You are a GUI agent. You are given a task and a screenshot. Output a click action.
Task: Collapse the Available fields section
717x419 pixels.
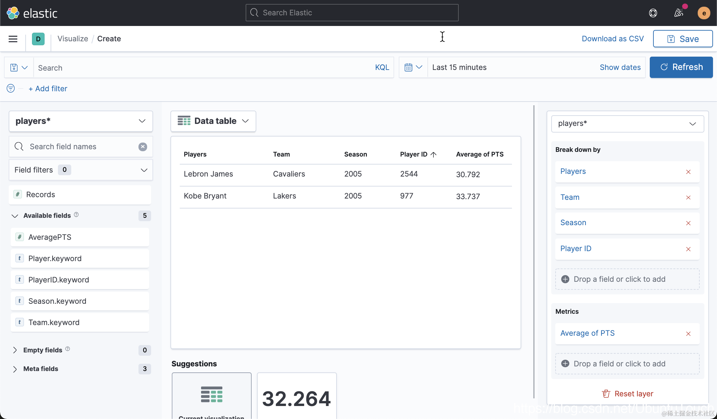pos(15,216)
